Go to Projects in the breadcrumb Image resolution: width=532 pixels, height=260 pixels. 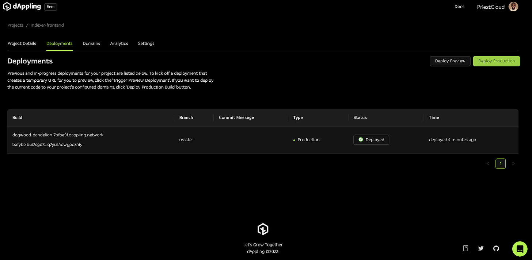(15, 25)
